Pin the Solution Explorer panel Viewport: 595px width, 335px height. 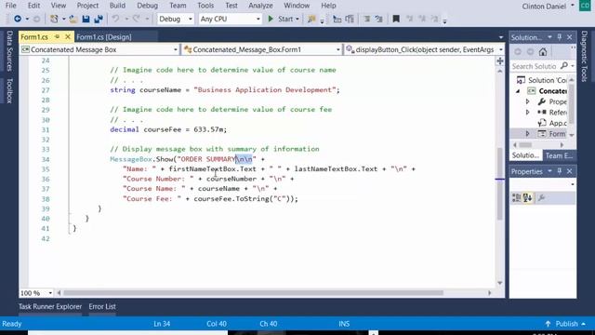[x=560, y=37]
